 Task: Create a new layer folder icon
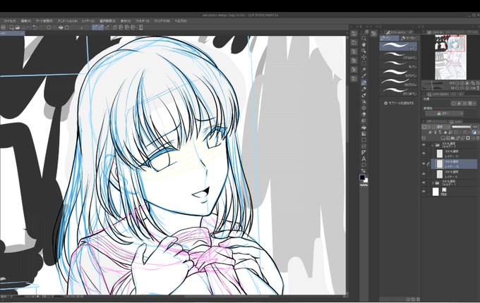click(452, 138)
